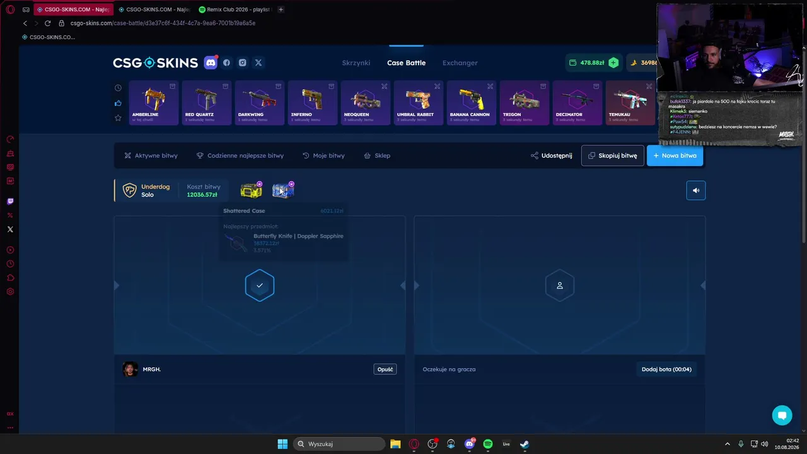
Task: Leave the battle with Opuść button
Action: (385, 370)
